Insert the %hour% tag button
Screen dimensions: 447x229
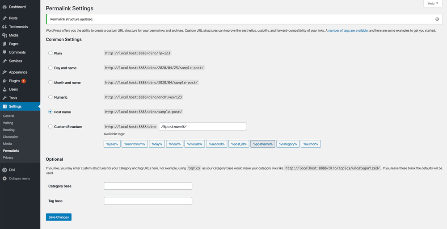[x=174, y=144]
